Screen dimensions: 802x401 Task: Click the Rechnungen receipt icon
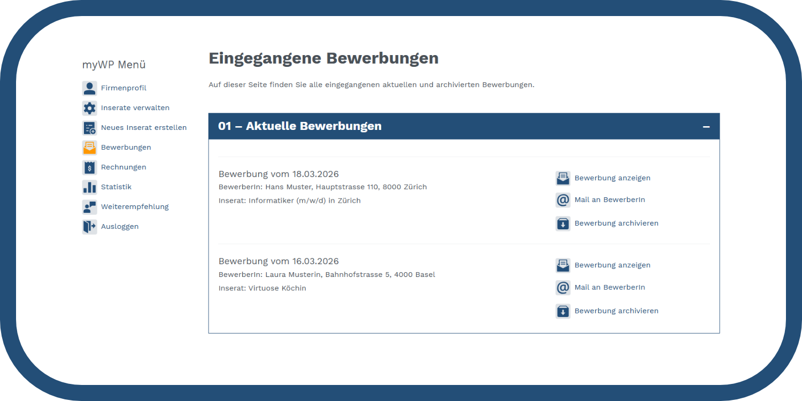click(x=89, y=167)
